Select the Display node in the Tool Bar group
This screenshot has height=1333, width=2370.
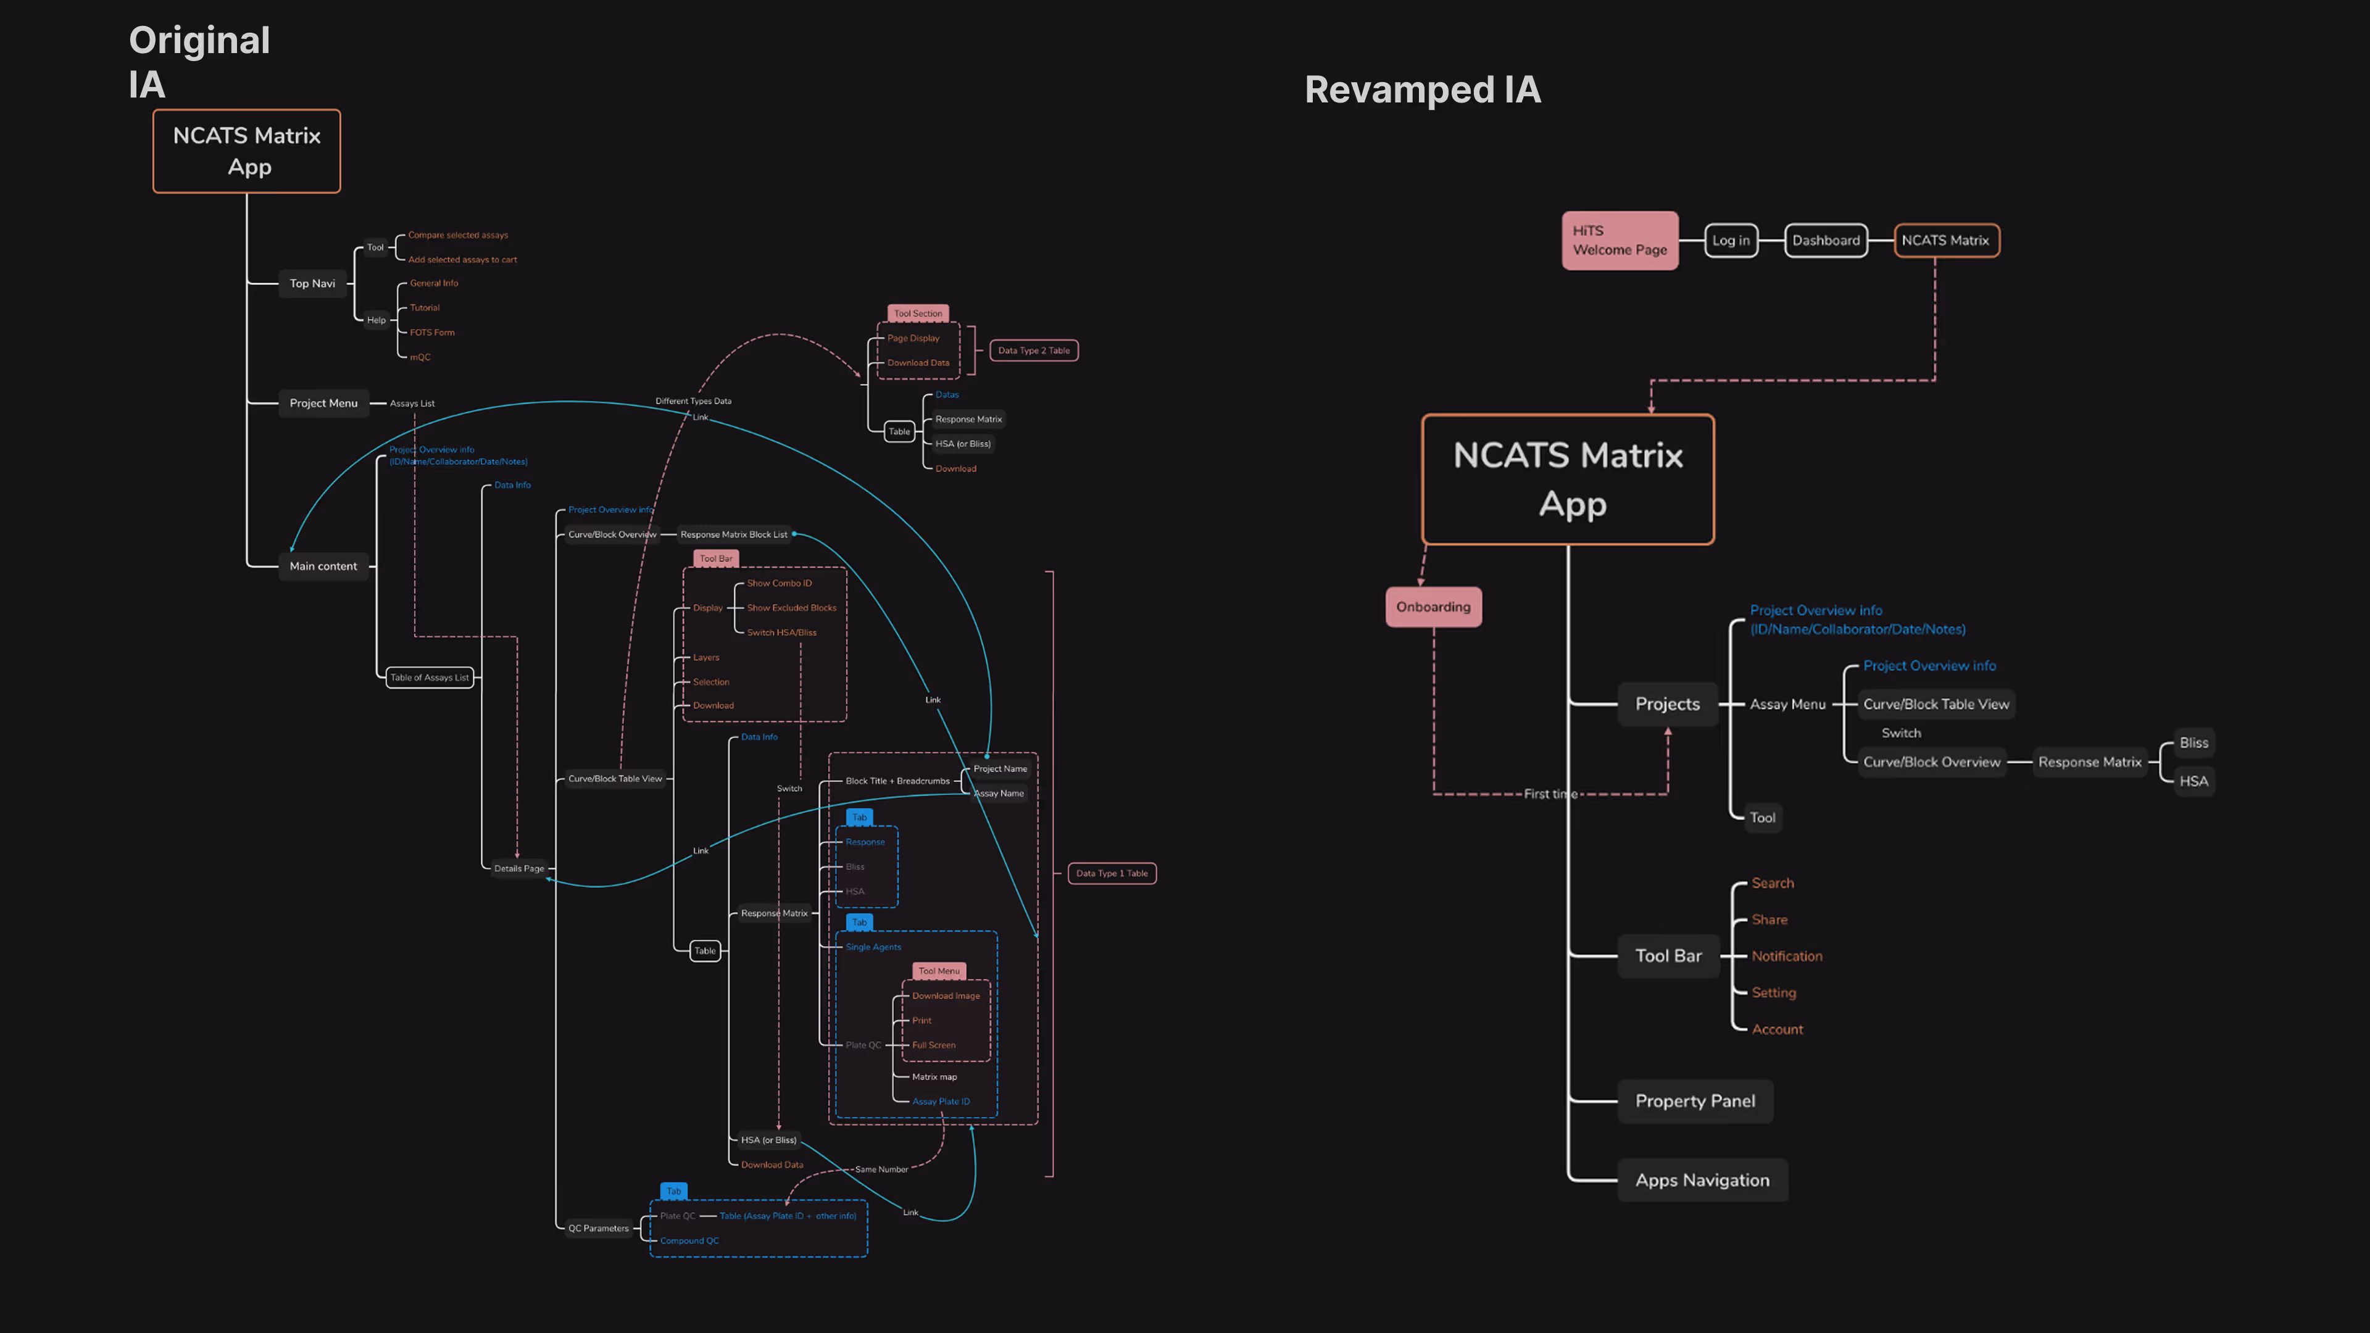707,608
